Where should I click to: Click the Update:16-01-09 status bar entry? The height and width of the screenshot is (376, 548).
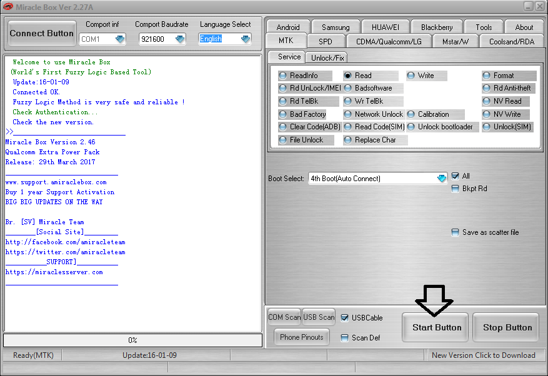(149, 355)
